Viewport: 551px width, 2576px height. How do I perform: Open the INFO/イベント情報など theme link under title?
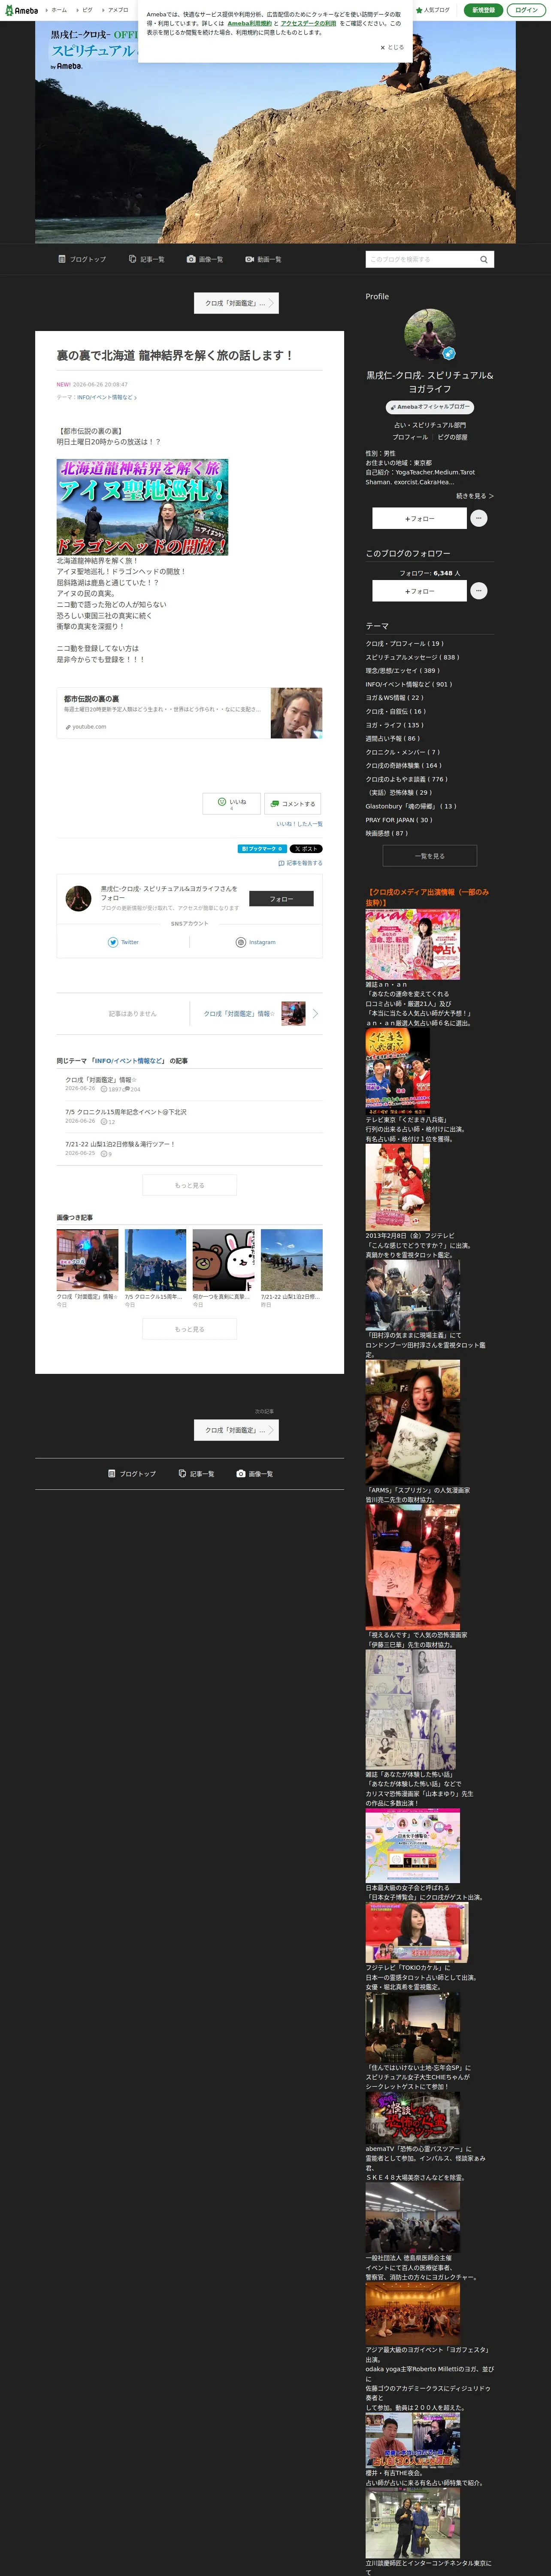(x=106, y=397)
